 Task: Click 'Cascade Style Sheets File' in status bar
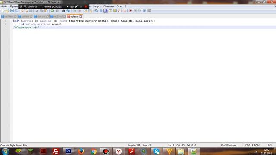pyautogui.click(x=14, y=146)
